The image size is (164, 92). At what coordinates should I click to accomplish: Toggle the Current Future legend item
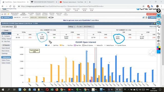point(120,45)
